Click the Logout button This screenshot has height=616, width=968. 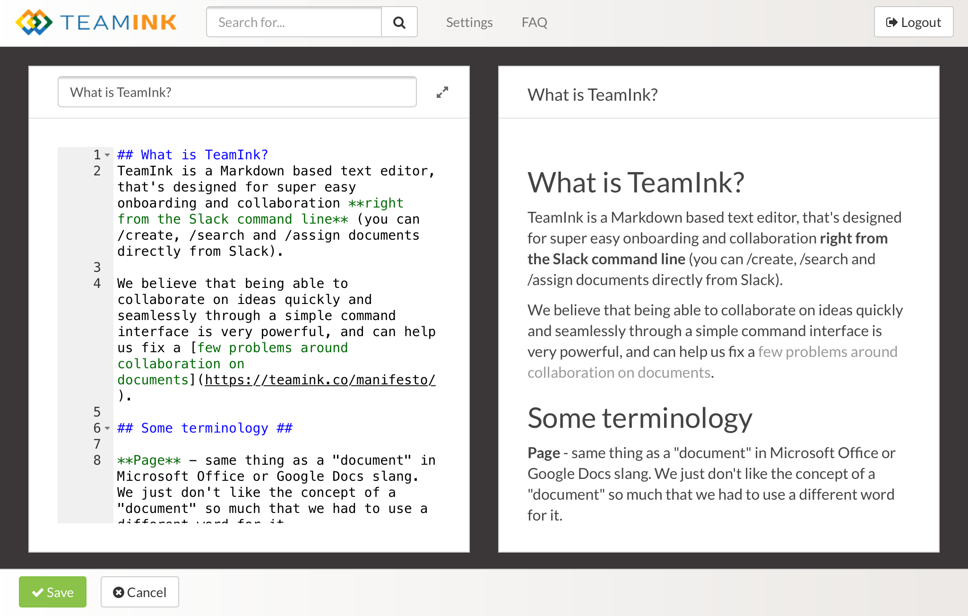pyautogui.click(x=913, y=22)
